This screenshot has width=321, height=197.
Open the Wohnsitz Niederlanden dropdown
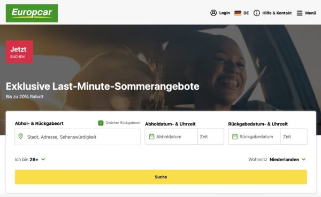click(x=303, y=159)
